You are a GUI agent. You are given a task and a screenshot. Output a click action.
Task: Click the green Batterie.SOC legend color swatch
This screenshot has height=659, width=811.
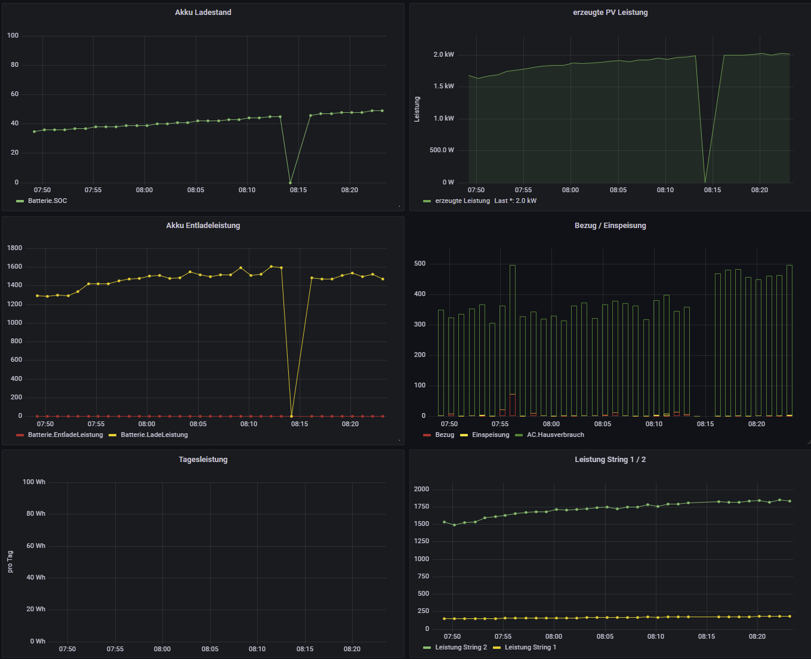(20, 201)
